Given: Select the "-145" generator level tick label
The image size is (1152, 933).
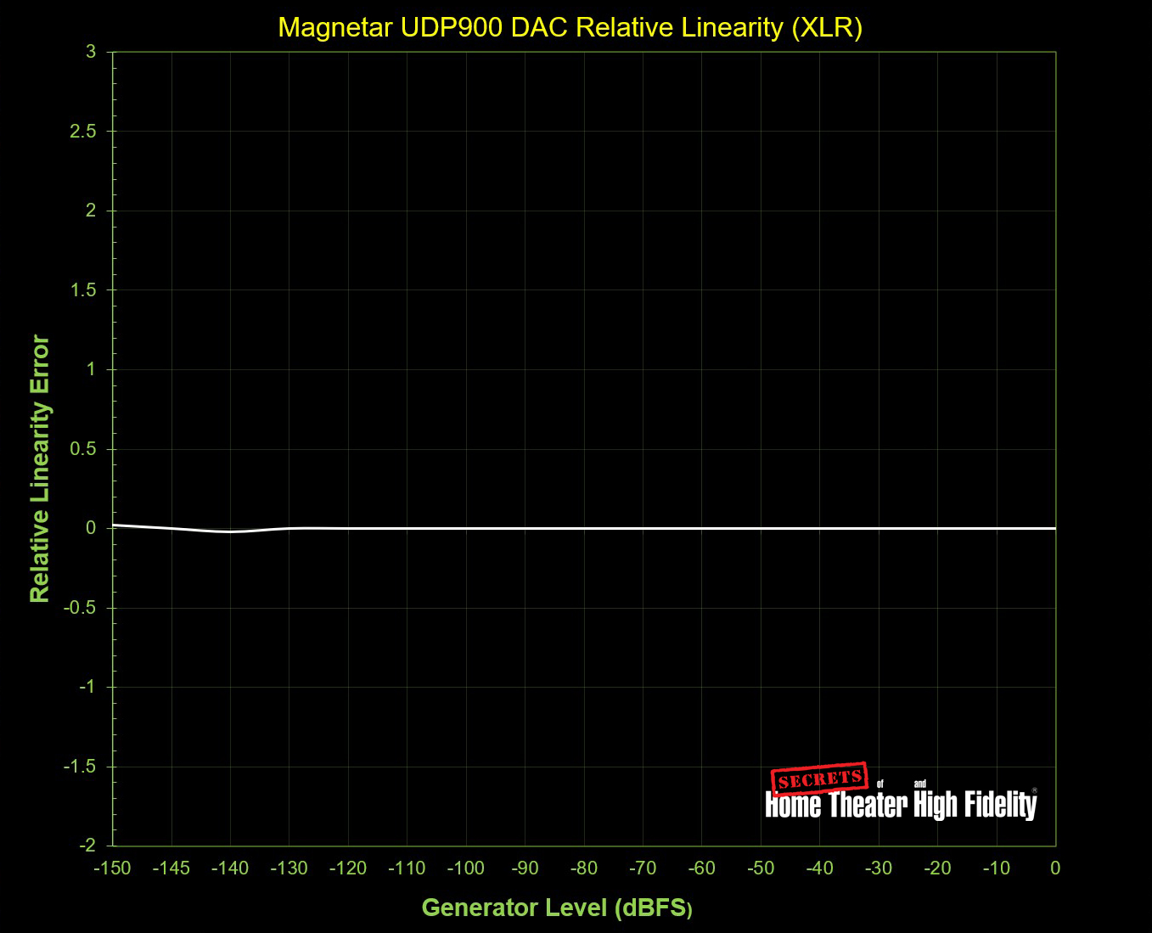Looking at the screenshot, I should (x=171, y=868).
